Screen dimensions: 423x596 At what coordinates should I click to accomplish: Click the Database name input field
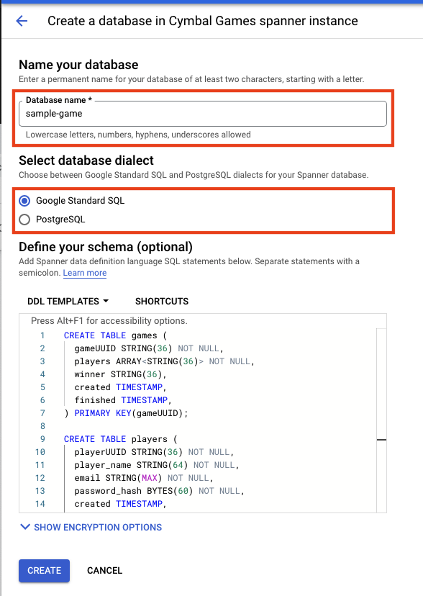[203, 114]
